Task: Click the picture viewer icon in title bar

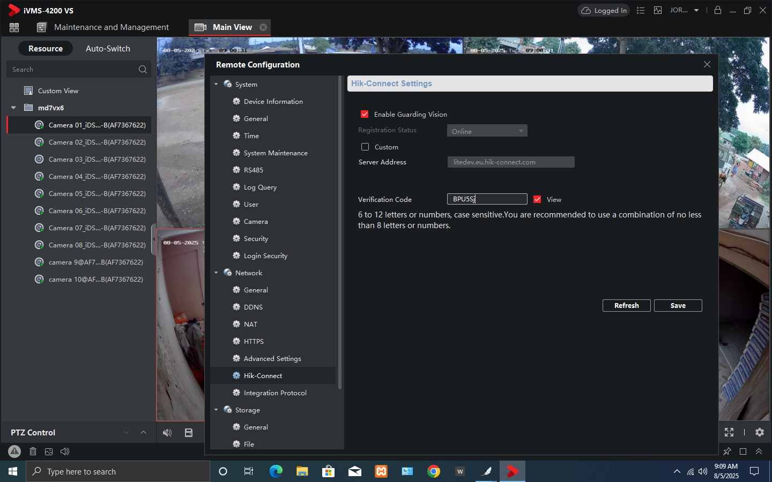Action: pos(658,10)
